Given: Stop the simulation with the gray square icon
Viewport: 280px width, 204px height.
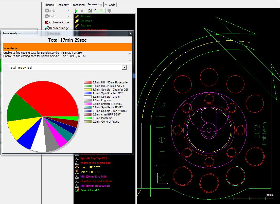Looking at the screenshot, I should click(x=82, y=11).
